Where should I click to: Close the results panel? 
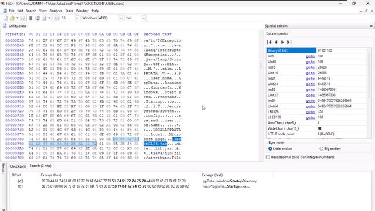(x=3, y=210)
